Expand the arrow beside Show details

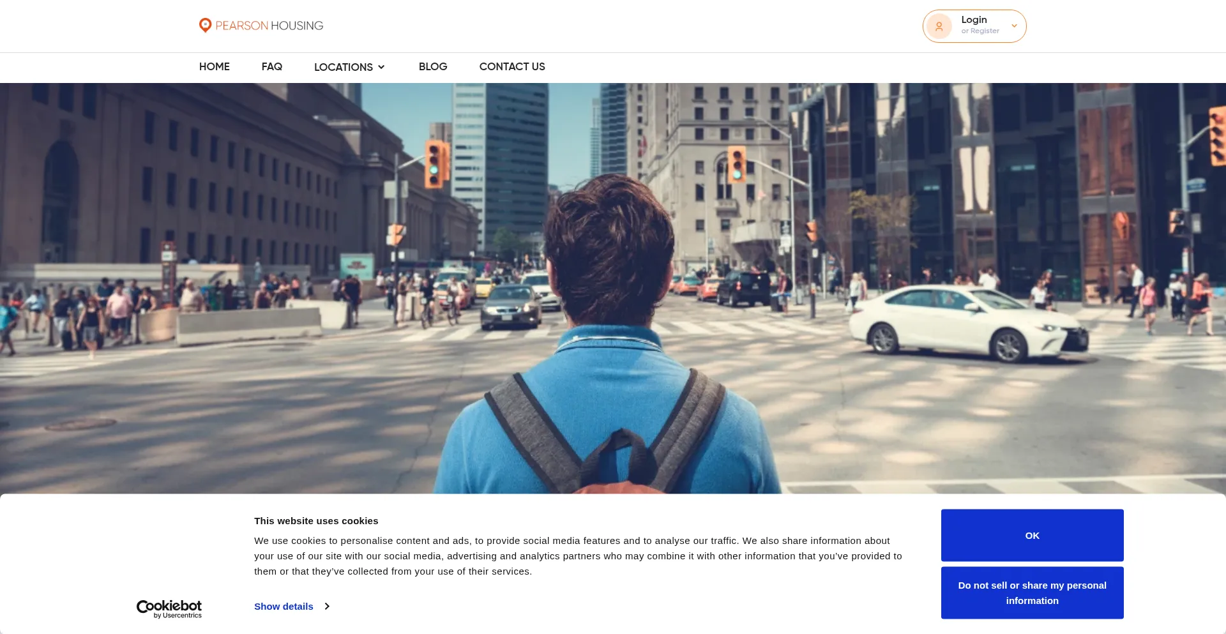coord(327,606)
